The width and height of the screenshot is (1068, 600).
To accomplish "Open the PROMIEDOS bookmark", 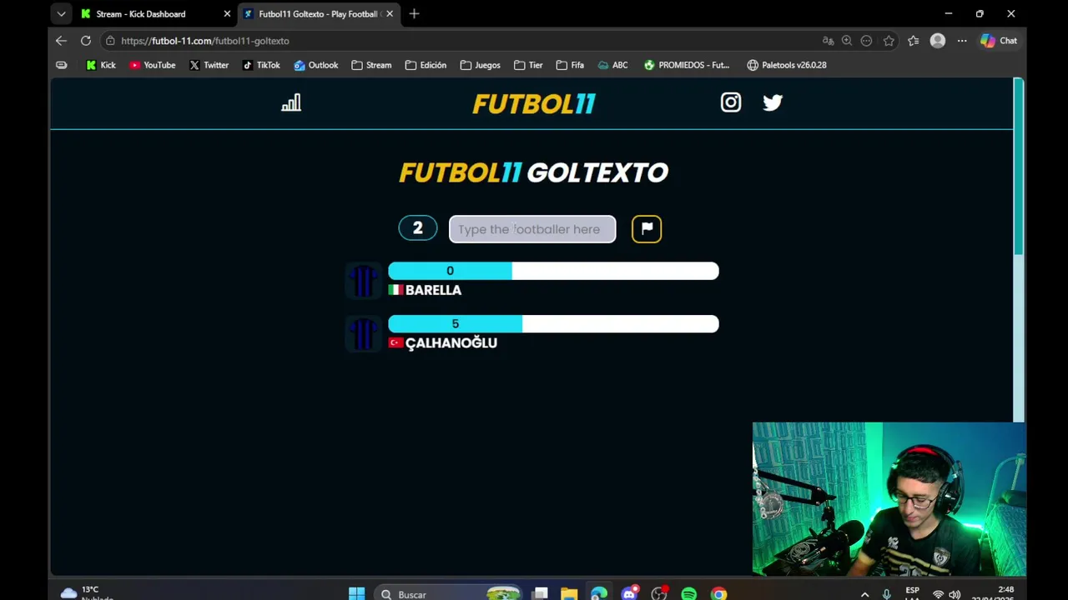I will [687, 65].
